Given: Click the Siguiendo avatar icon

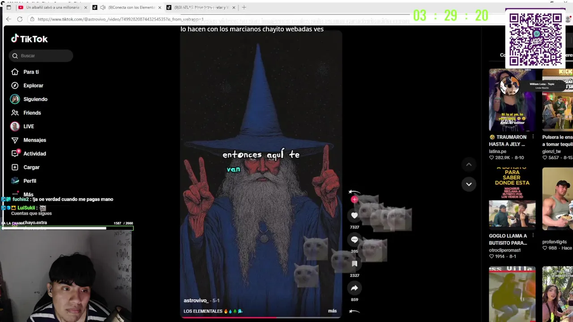Looking at the screenshot, I should pyautogui.click(x=15, y=99).
